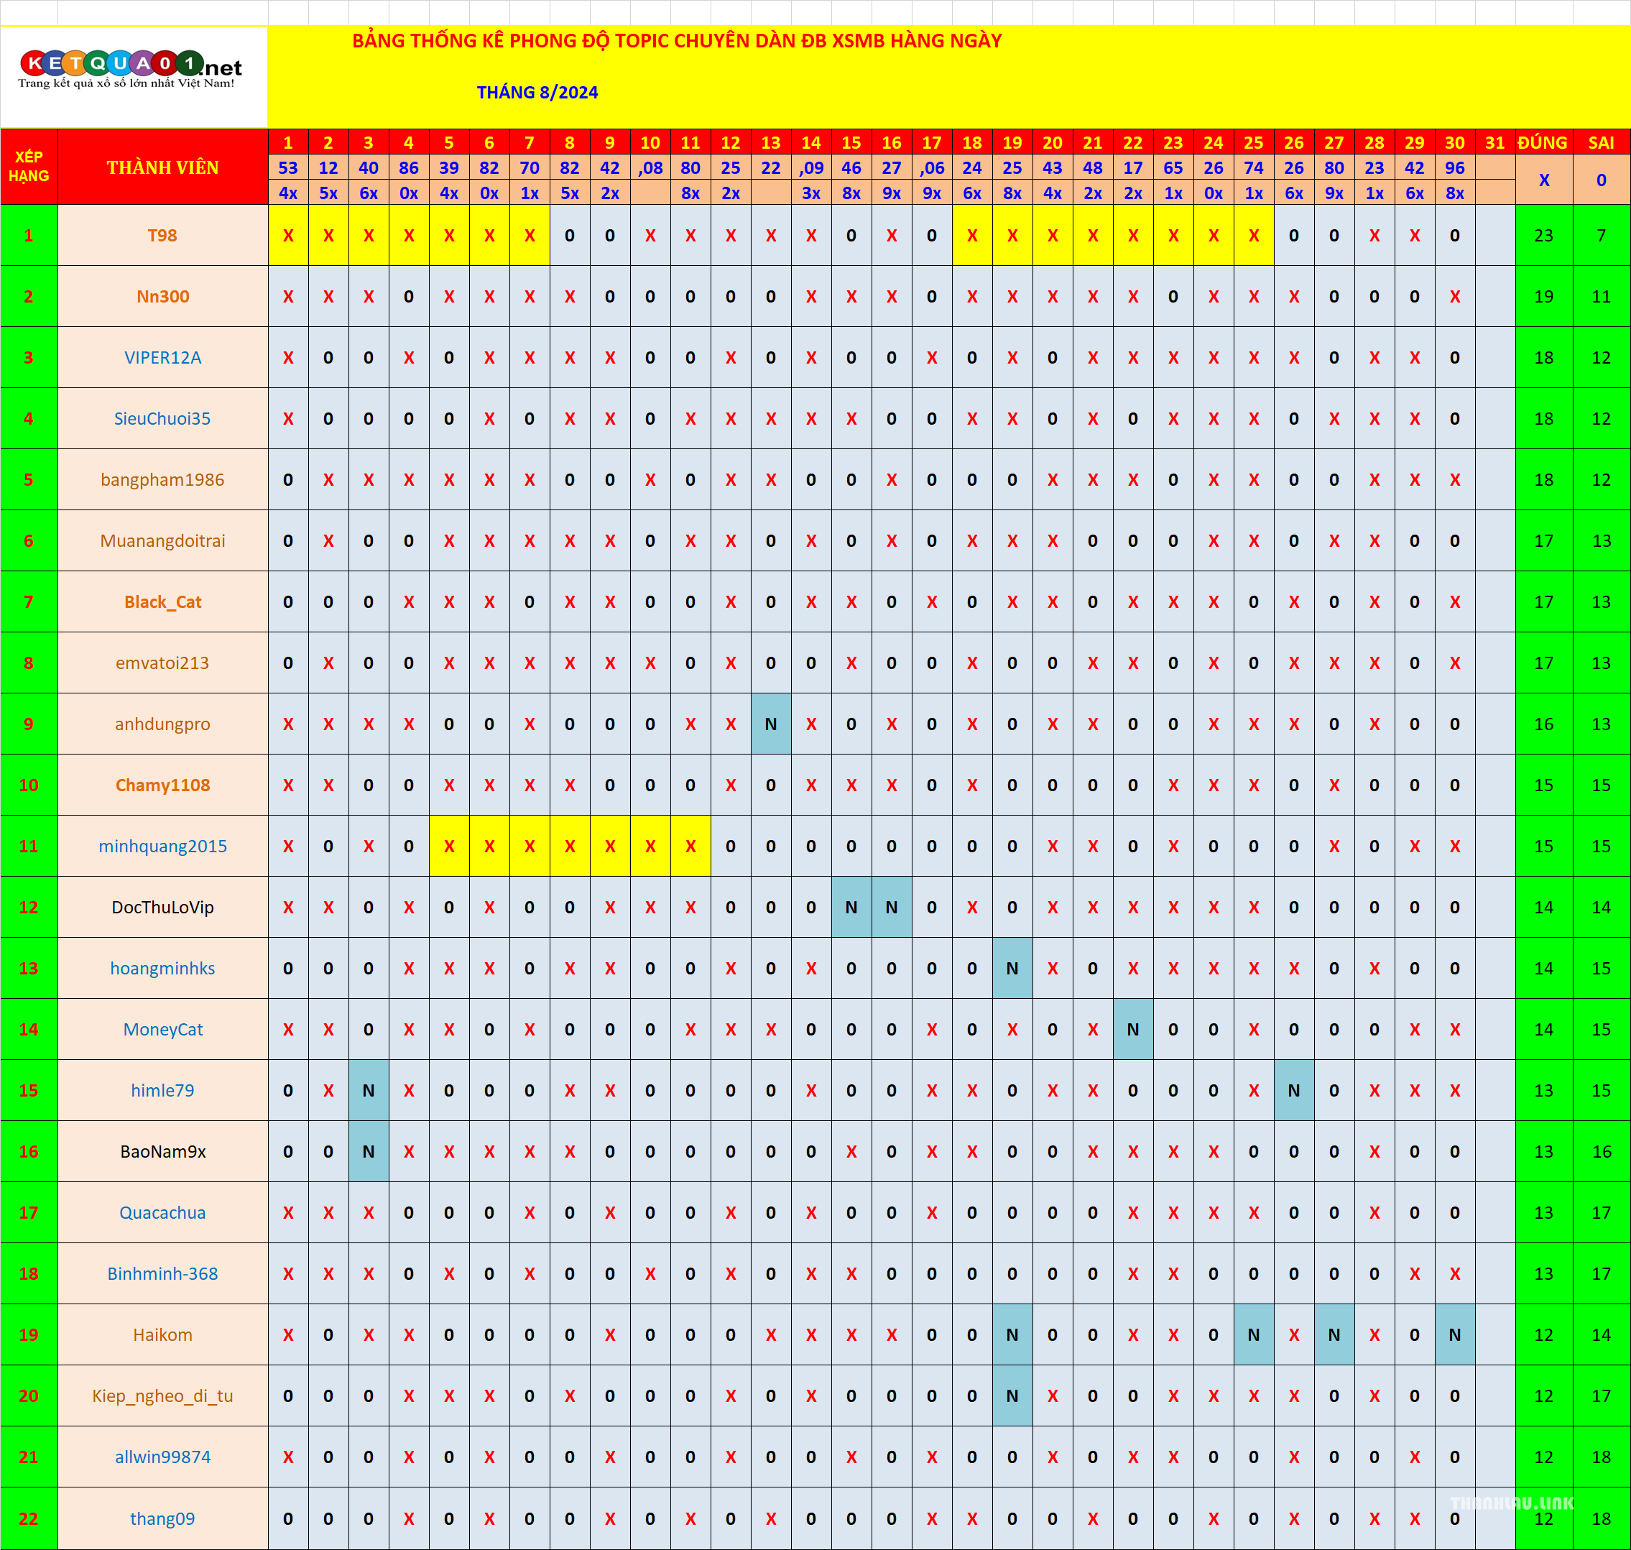Viewport: 1631px width, 1550px height.
Task: Click the day 1 result '53'
Action: point(287,167)
